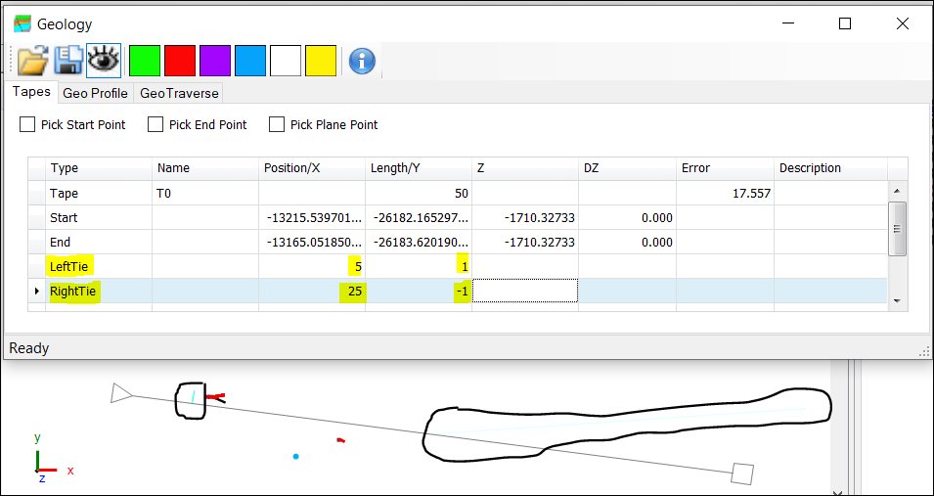Check the Pick End Point option
Screen dimensions: 934x496
click(x=156, y=124)
